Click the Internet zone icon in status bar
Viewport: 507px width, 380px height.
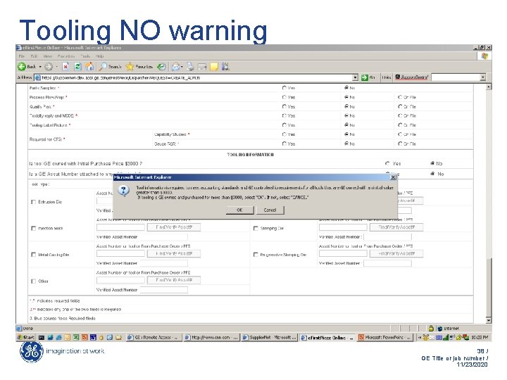(439, 329)
